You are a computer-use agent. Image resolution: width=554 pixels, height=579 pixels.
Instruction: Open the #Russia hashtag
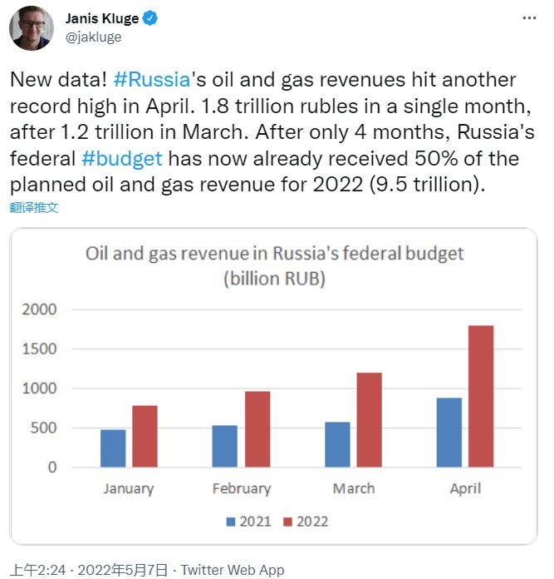(x=151, y=81)
